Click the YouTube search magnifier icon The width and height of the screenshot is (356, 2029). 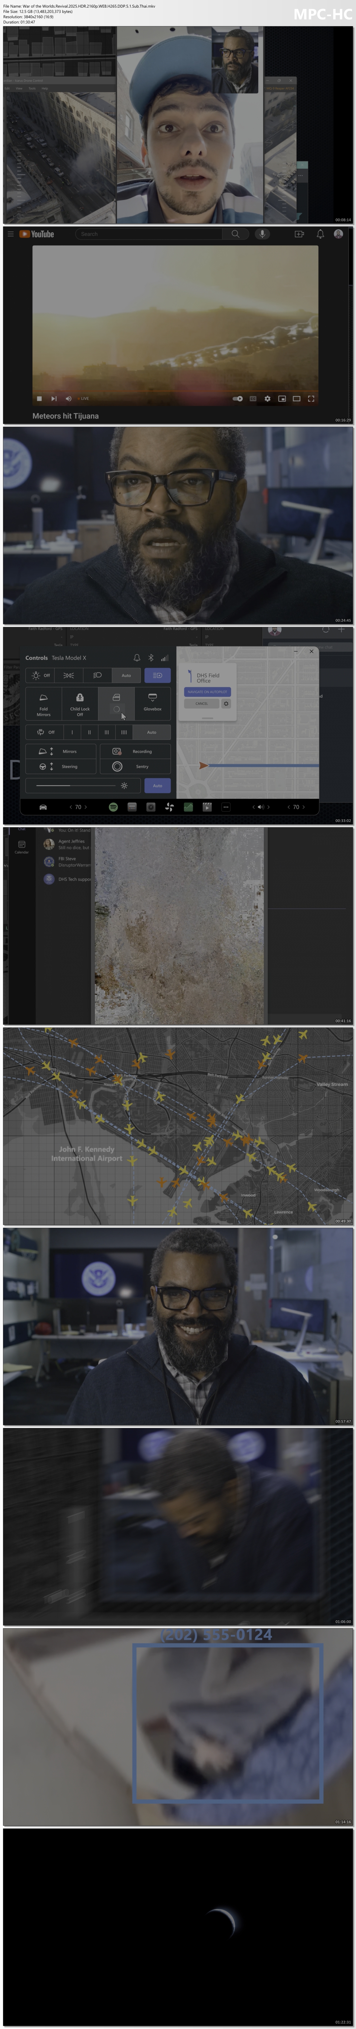(235, 234)
